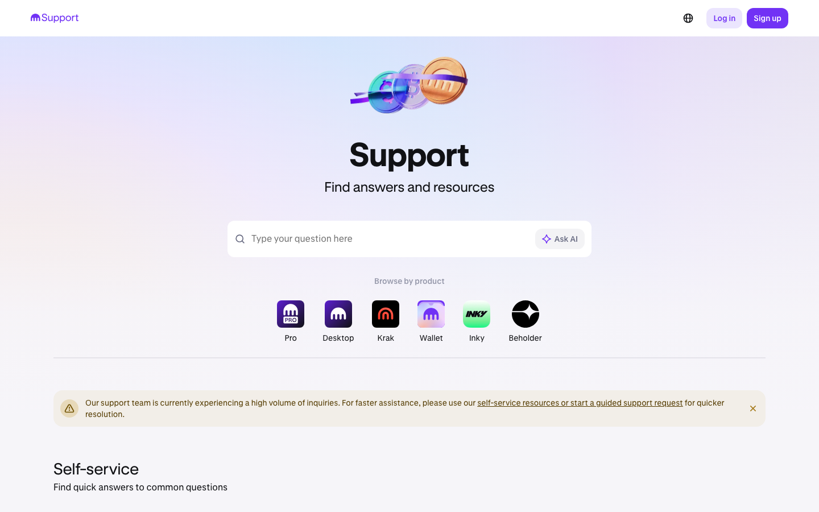Image resolution: width=819 pixels, height=512 pixels.
Task: Click the coins hero illustration
Action: (409, 85)
